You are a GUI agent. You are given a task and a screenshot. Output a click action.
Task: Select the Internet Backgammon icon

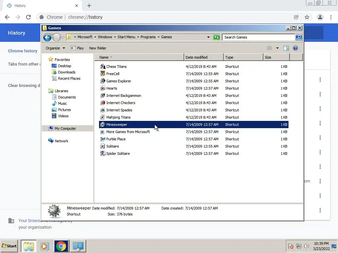(103, 96)
